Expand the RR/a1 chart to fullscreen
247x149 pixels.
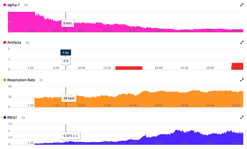[242, 118]
